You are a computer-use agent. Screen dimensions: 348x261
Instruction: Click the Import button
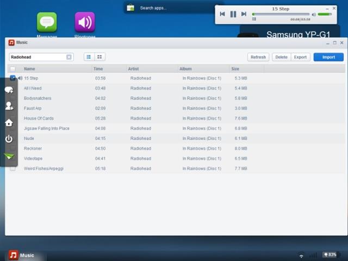[328, 57]
